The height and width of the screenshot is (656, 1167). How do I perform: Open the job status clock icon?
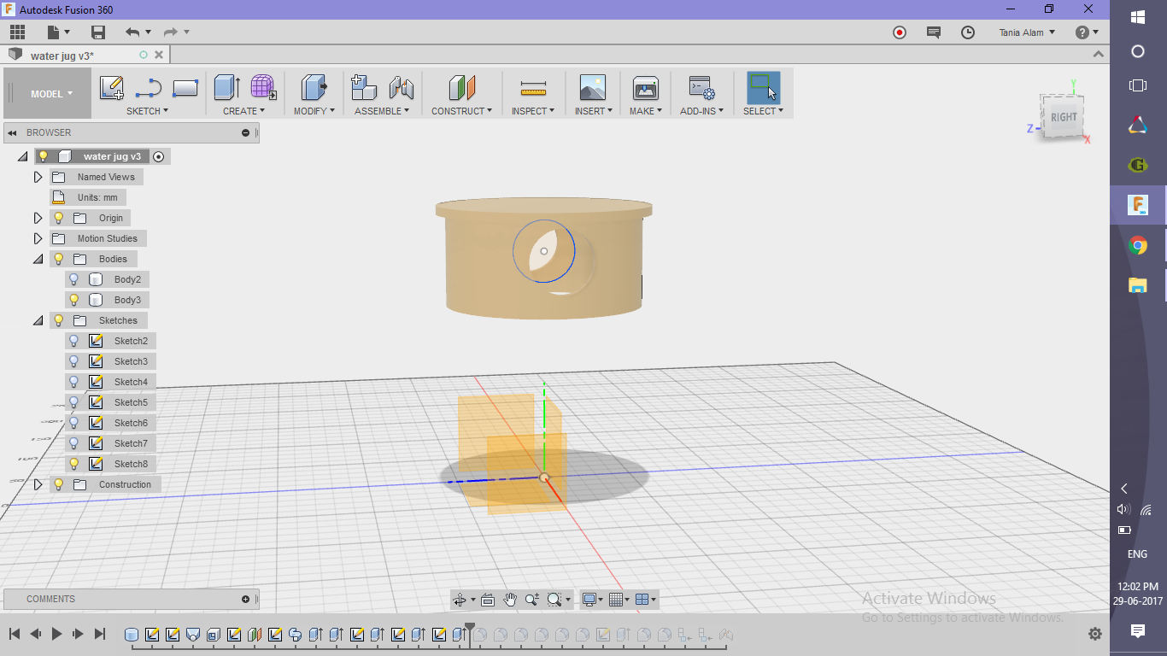(968, 32)
